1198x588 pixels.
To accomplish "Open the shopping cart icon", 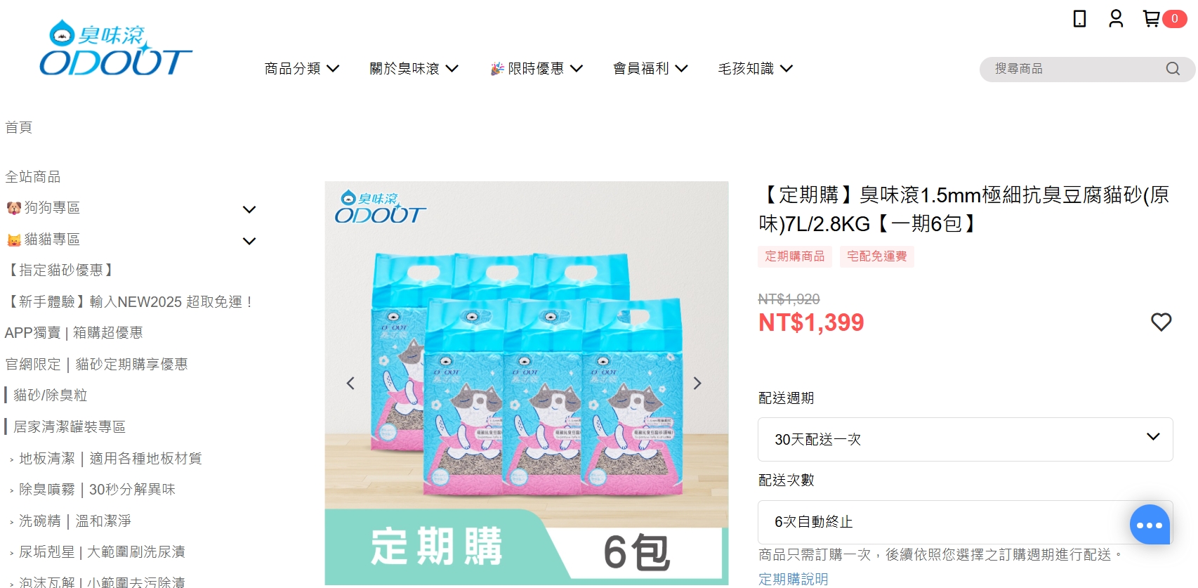I will [x=1152, y=18].
